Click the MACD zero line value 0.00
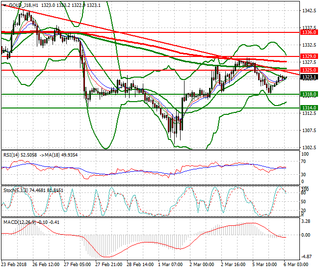 (306, 235)
